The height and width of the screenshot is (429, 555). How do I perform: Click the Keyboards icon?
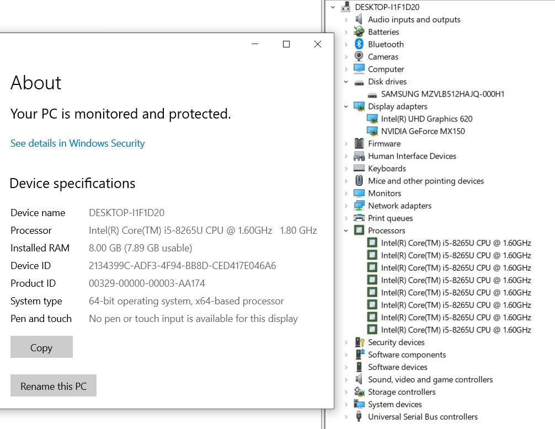(359, 168)
